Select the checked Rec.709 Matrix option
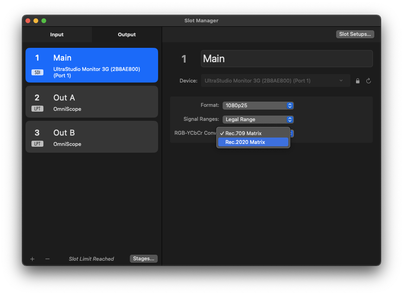The image size is (403, 295). pos(253,133)
